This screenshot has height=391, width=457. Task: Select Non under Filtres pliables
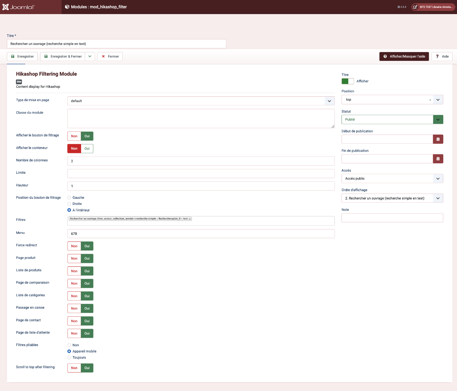pyautogui.click(x=69, y=345)
